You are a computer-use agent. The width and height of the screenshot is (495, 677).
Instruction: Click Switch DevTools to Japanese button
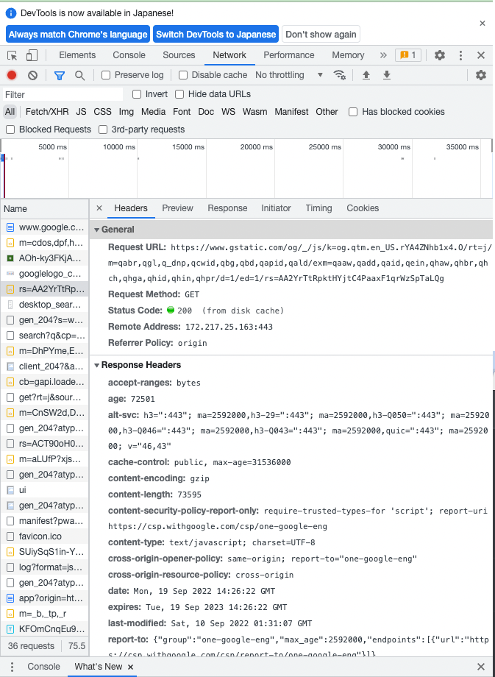coord(216,34)
